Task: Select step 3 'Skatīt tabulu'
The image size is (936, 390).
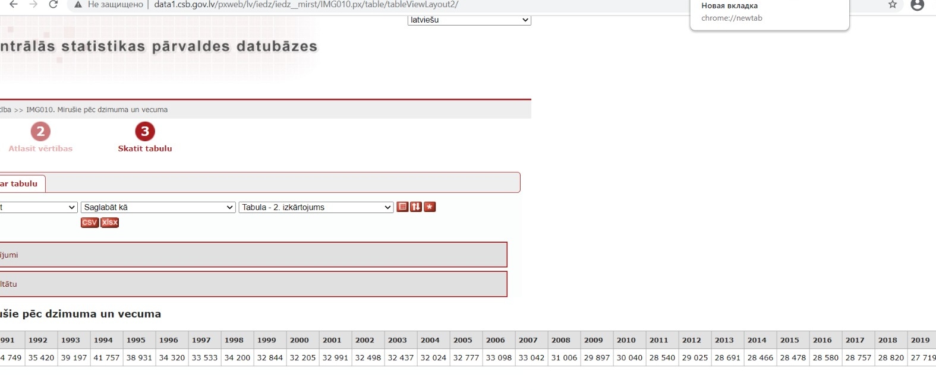Action: pos(144,138)
